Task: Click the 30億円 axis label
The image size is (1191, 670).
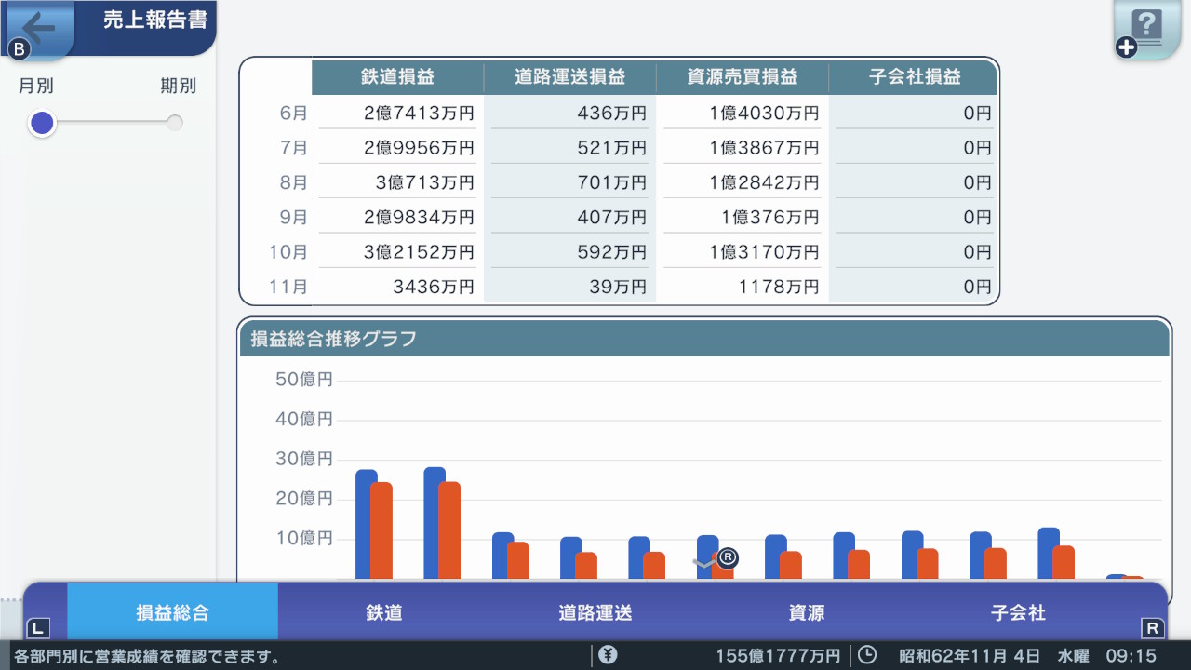Action: tap(304, 459)
